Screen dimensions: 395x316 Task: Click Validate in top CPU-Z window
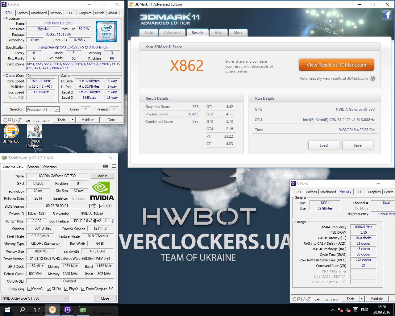[x=88, y=120]
